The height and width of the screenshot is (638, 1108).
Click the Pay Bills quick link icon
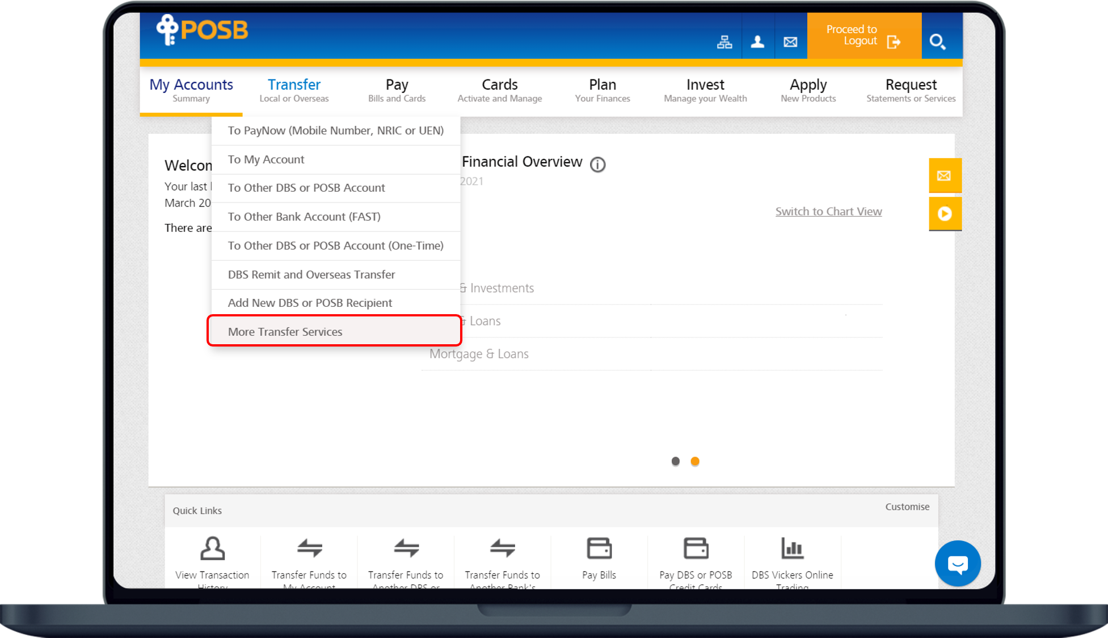click(599, 548)
